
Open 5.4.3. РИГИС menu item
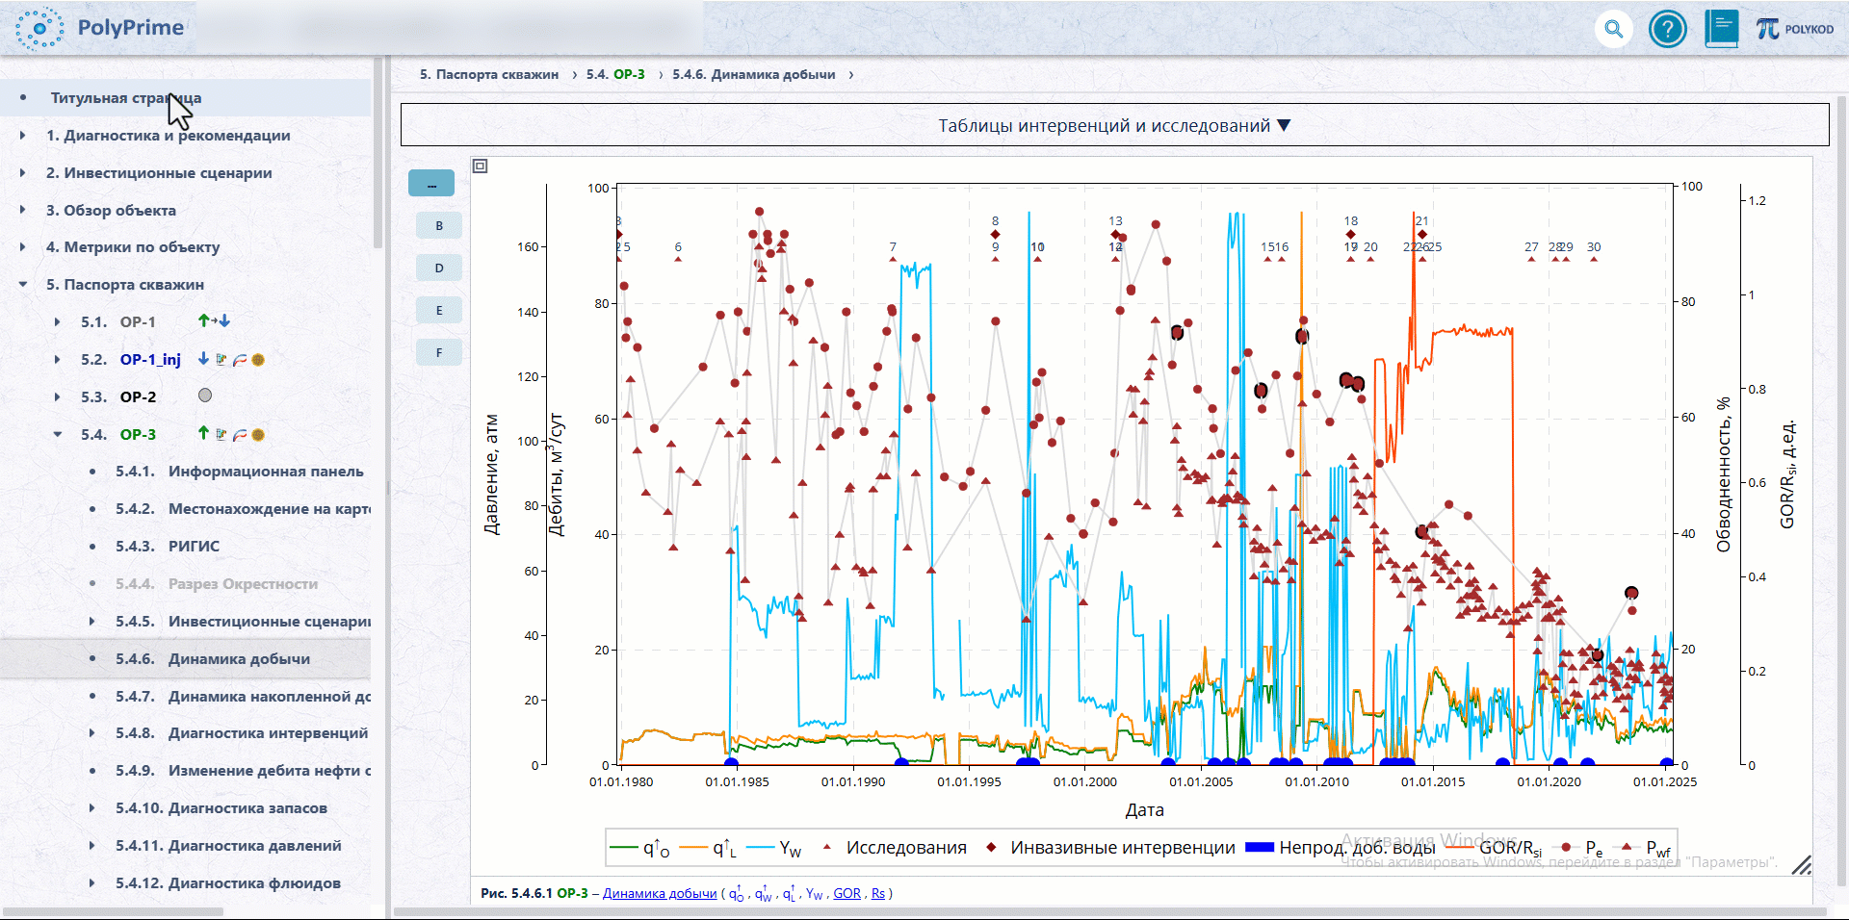pyautogui.click(x=168, y=546)
